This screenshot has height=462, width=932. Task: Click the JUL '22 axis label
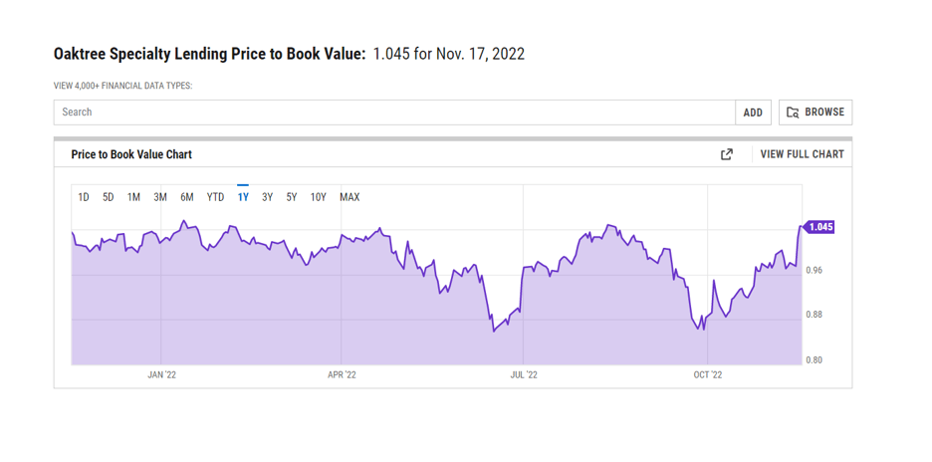click(x=524, y=375)
